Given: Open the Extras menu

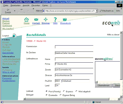Looking at the screenshot, I should (45, 6).
